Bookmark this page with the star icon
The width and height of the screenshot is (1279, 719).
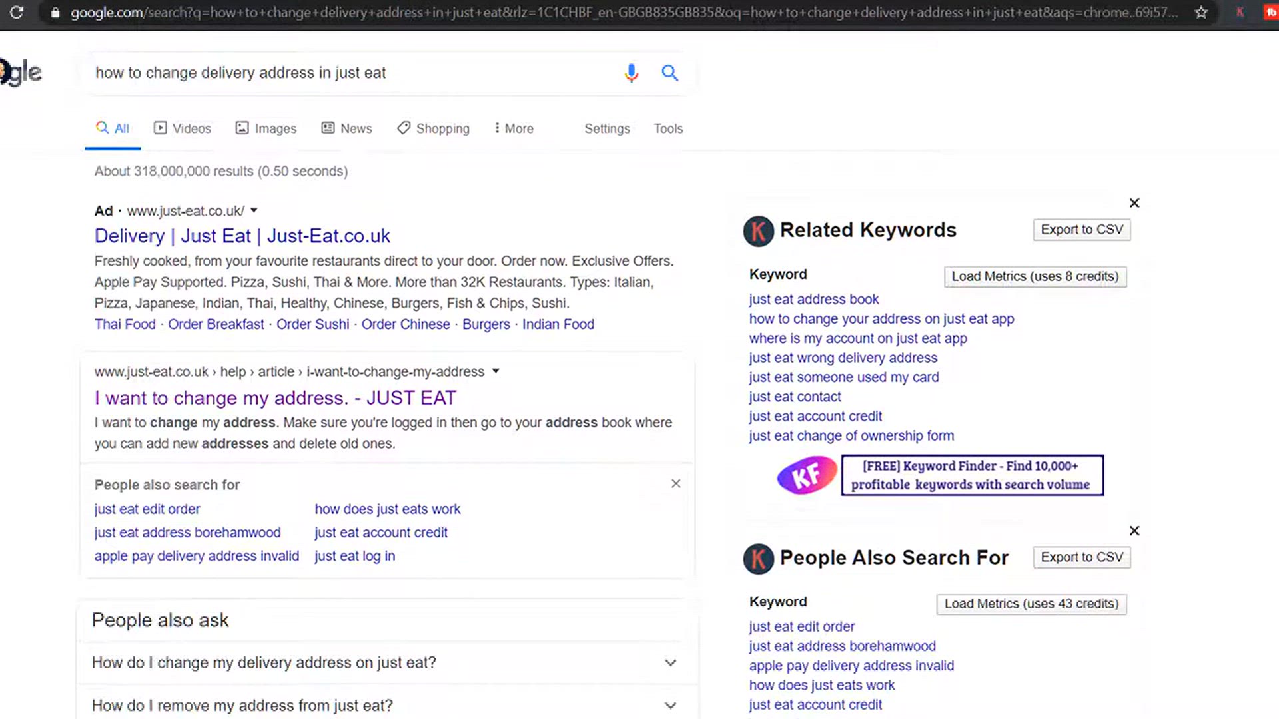click(x=1201, y=13)
